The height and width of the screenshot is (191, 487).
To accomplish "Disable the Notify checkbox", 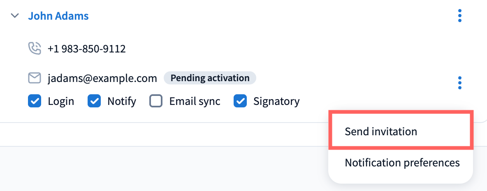I will pos(94,101).
